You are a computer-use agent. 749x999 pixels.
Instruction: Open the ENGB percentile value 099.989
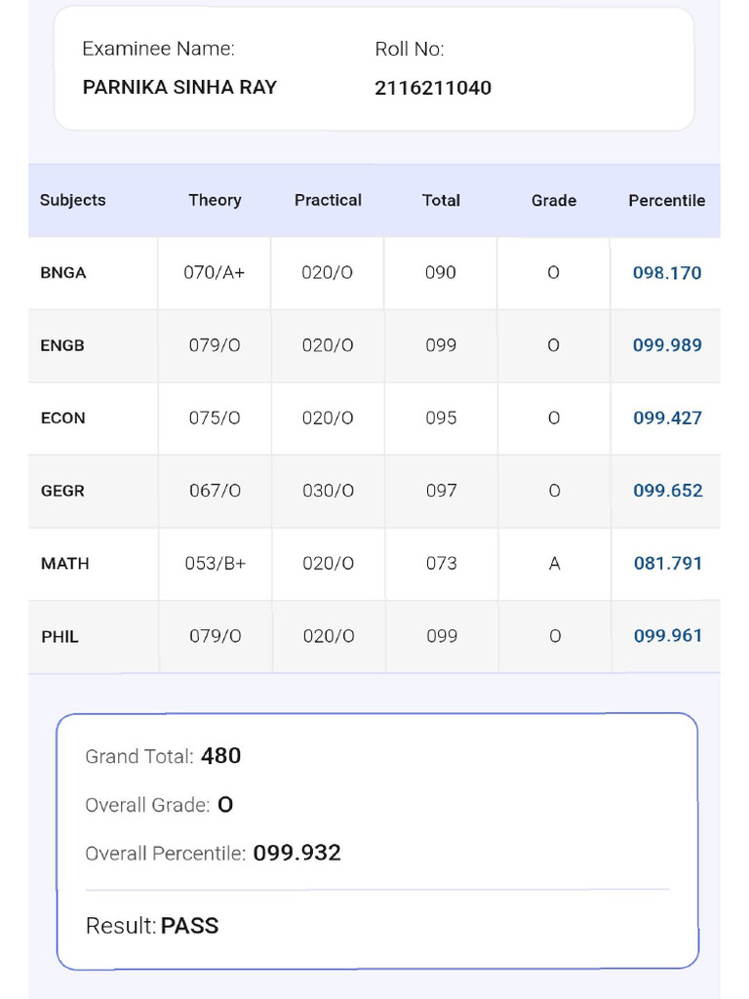pos(667,345)
